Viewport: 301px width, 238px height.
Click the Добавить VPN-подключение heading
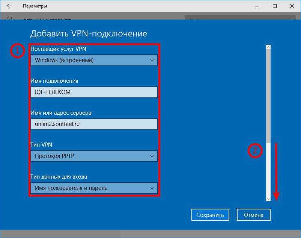89,33
